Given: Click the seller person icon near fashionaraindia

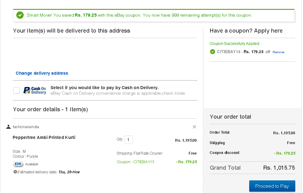Looking at the screenshot, I should click(x=8, y=127).
